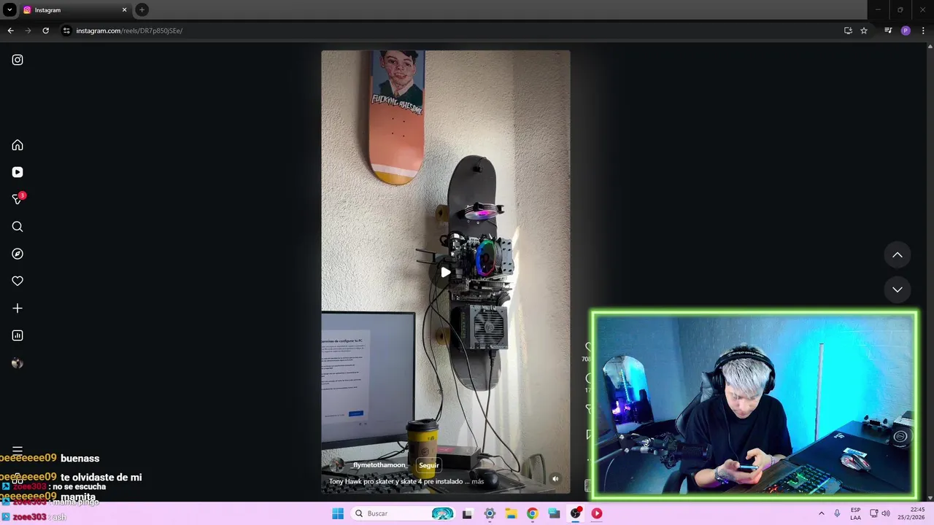
Task: Focus the address bar with instagram.com URL
Action: point(452,31)
